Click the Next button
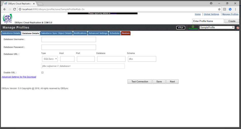 pos(172,81)
